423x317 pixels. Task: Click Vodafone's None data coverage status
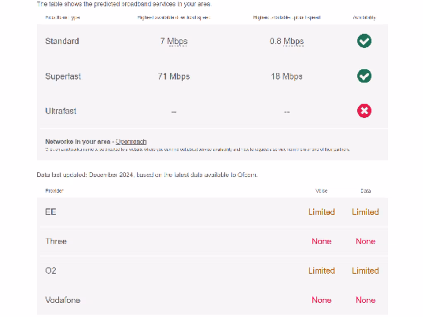[x=365, y=300]
